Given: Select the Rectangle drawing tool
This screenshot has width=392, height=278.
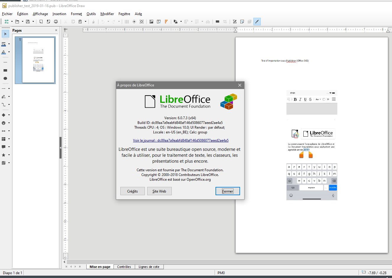Looking at the screenshot, I should point(5,70).
